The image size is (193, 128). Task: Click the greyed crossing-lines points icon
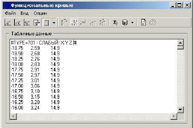(84, 23)
